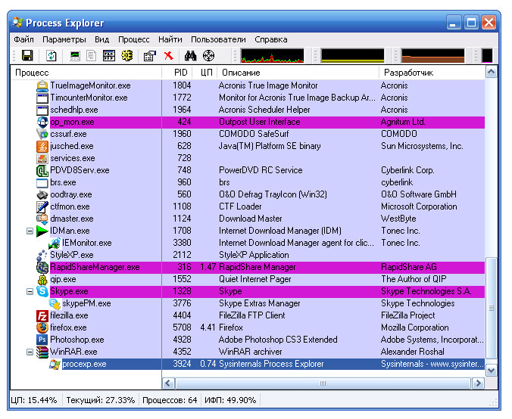Click the jusched.exe Java icon

pyautogui.click(x=42, y=146)
